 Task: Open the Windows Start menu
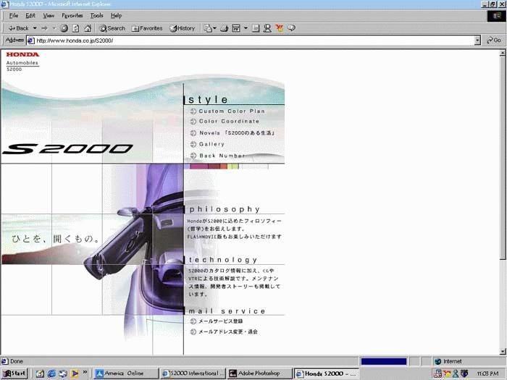(x=14, y=373)
